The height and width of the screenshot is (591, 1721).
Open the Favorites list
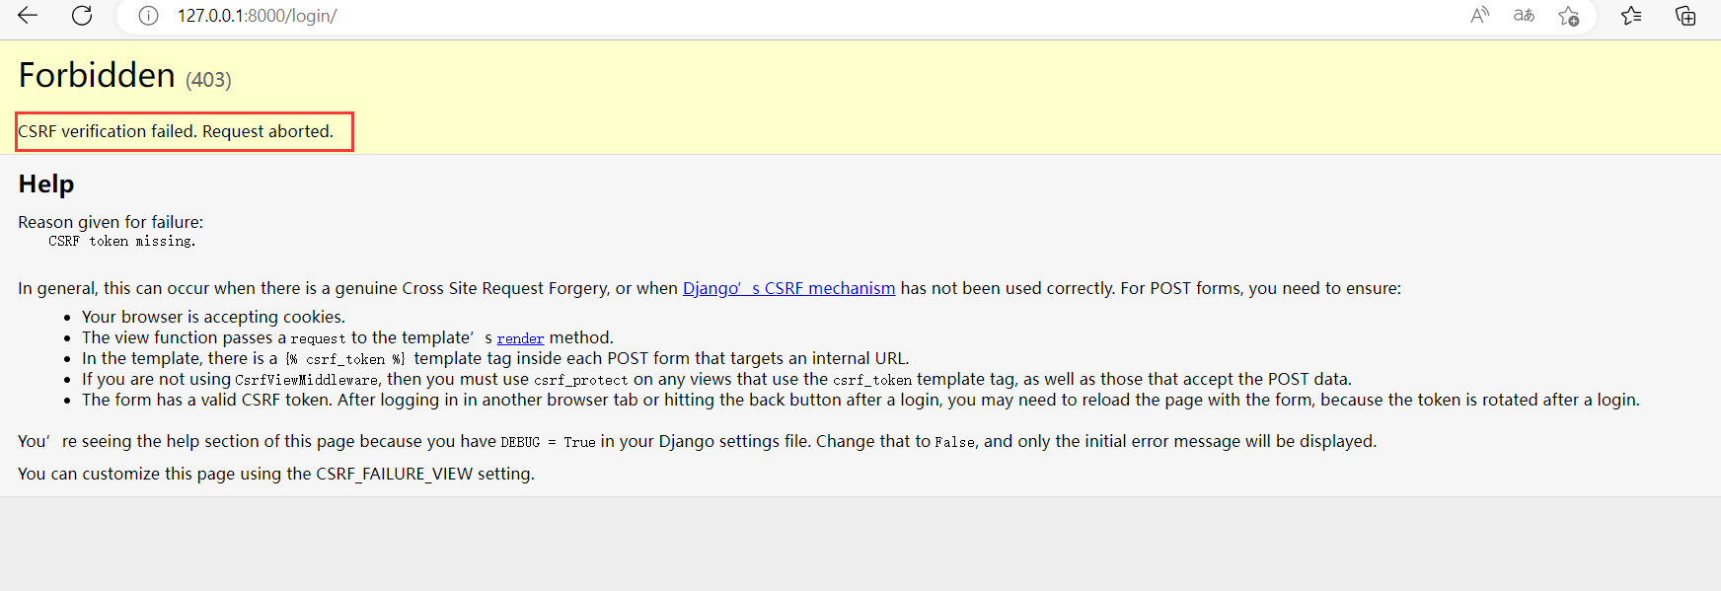[1631, 16]
